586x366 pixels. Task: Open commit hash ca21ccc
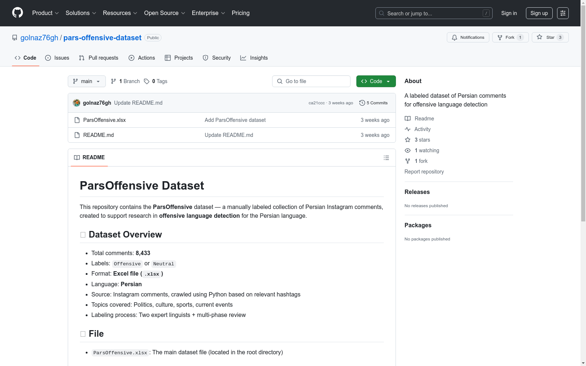317,103
